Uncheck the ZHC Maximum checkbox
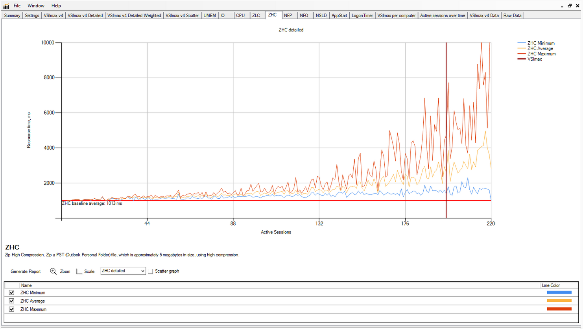 point(11,309)
